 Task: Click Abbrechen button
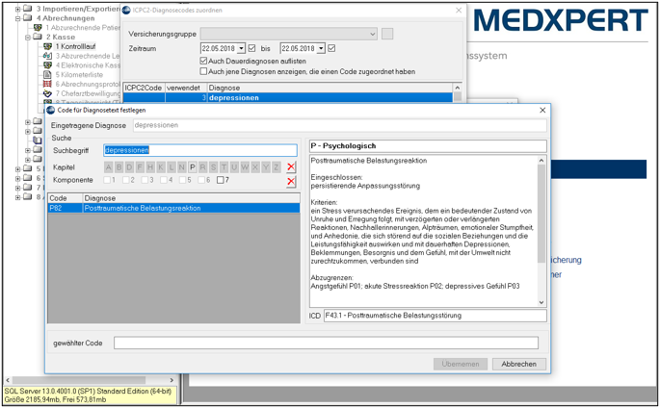tap(519, 364)
